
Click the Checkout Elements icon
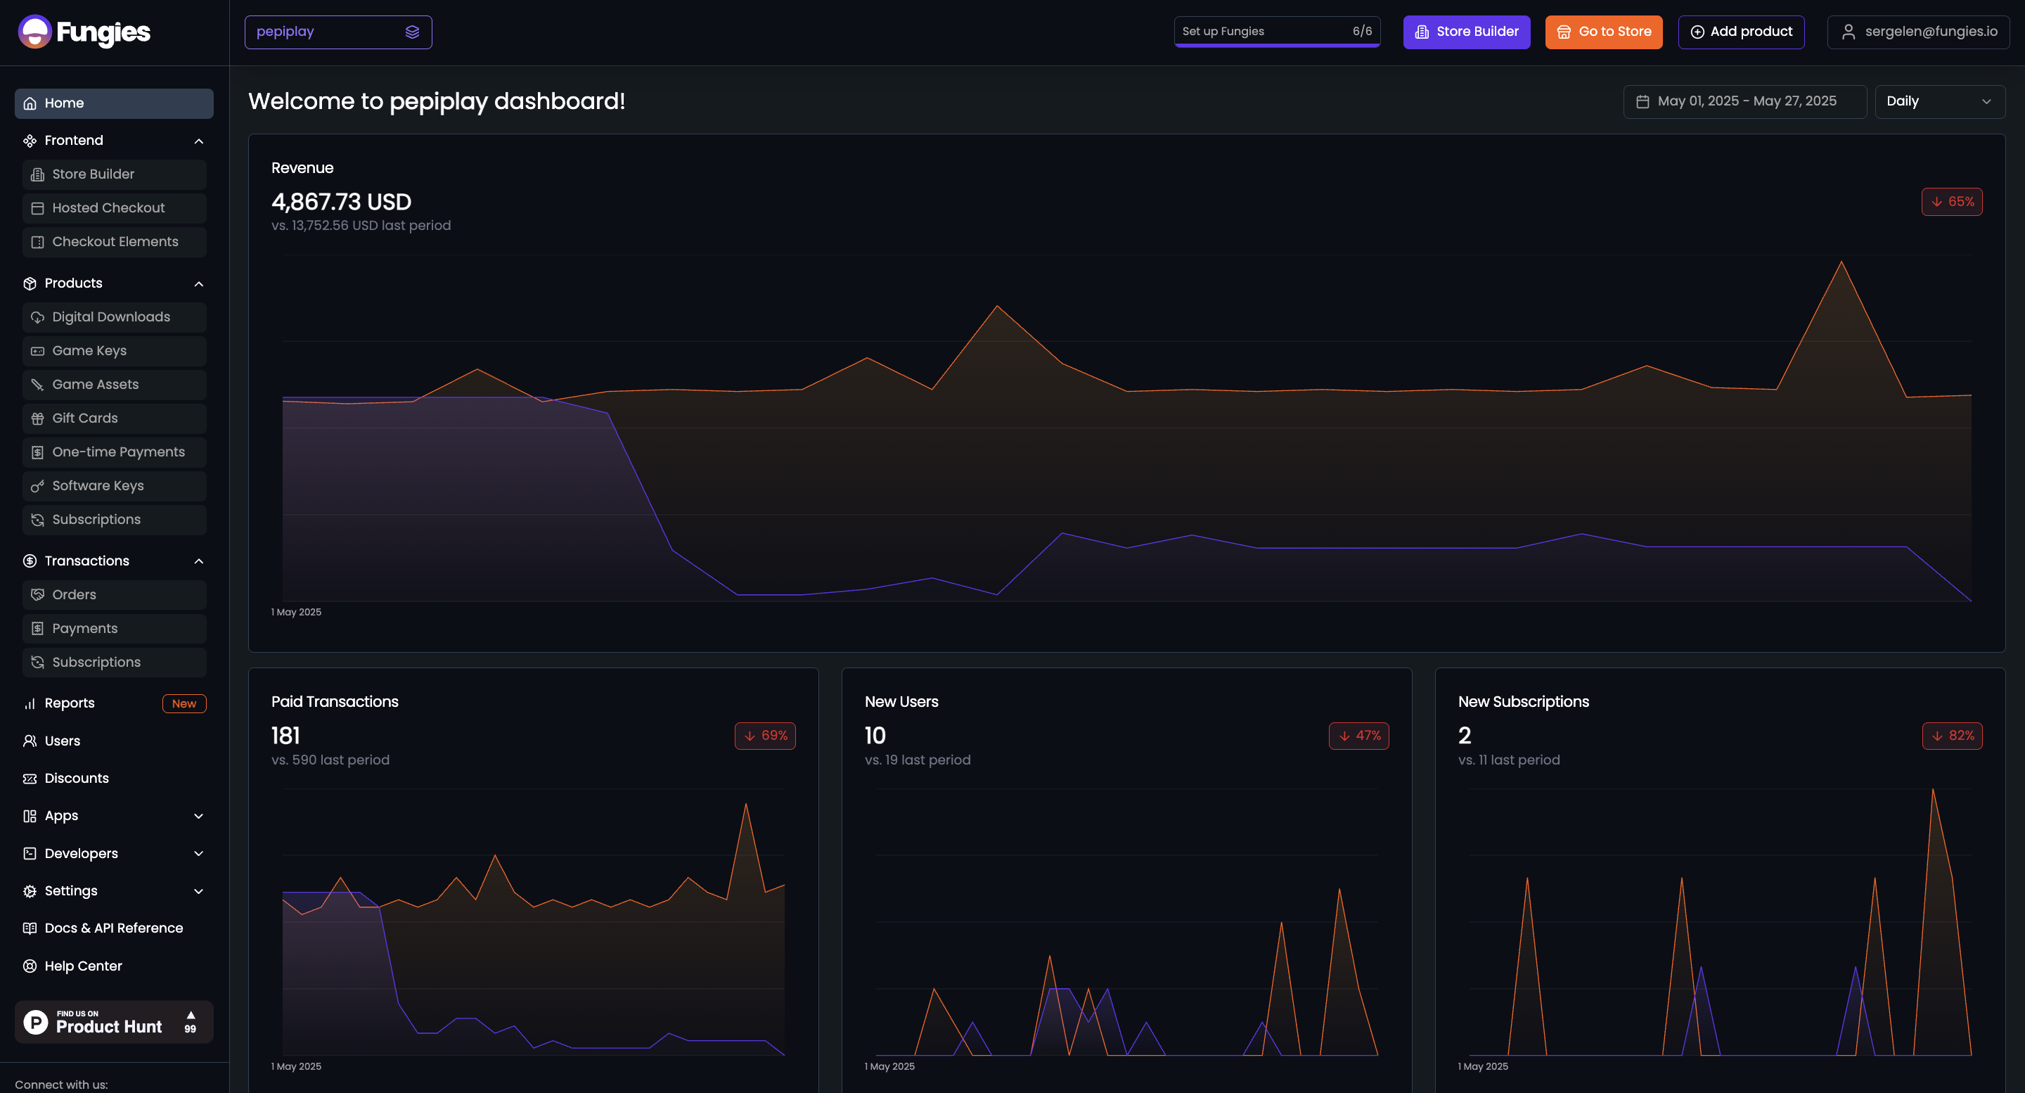[37, 242]
